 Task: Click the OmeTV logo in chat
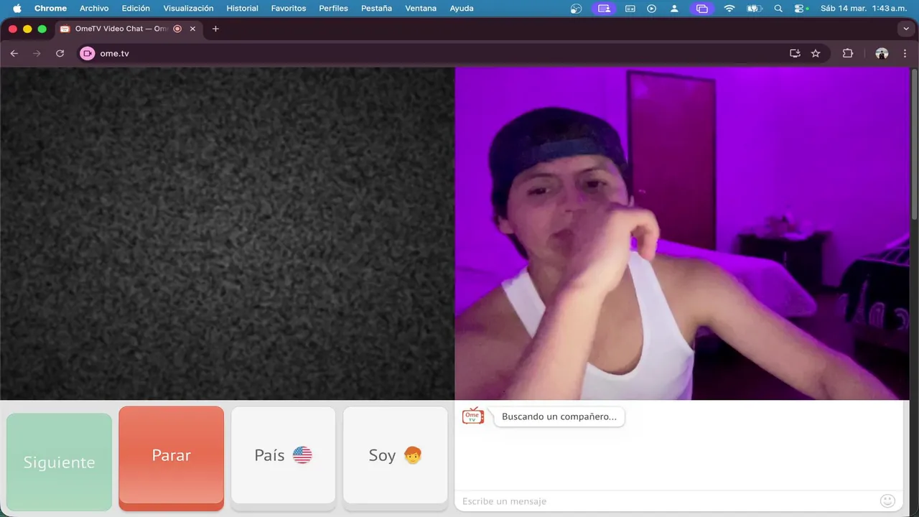[x=473, y=416]
